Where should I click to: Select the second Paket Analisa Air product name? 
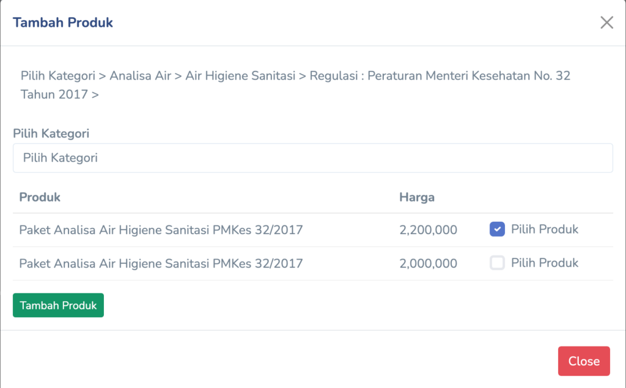pos(161,264)
